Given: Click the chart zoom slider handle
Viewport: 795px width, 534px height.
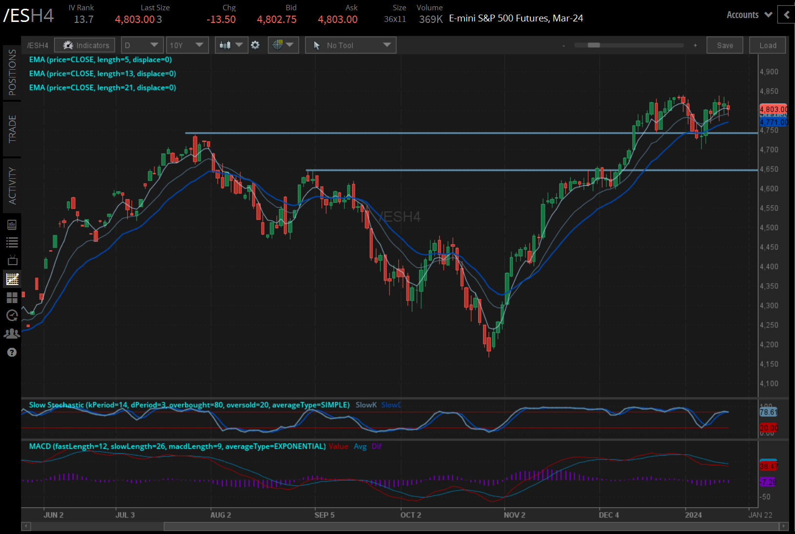Looking at the screenshot, I should click(x=593, y=45).
